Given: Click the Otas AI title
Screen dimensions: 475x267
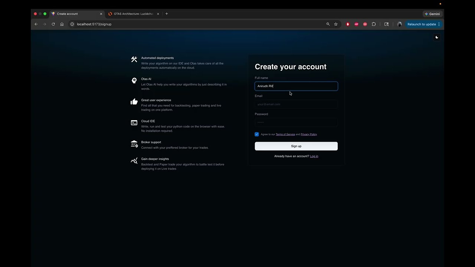Looking at the screenshot, I should [146, 79].
